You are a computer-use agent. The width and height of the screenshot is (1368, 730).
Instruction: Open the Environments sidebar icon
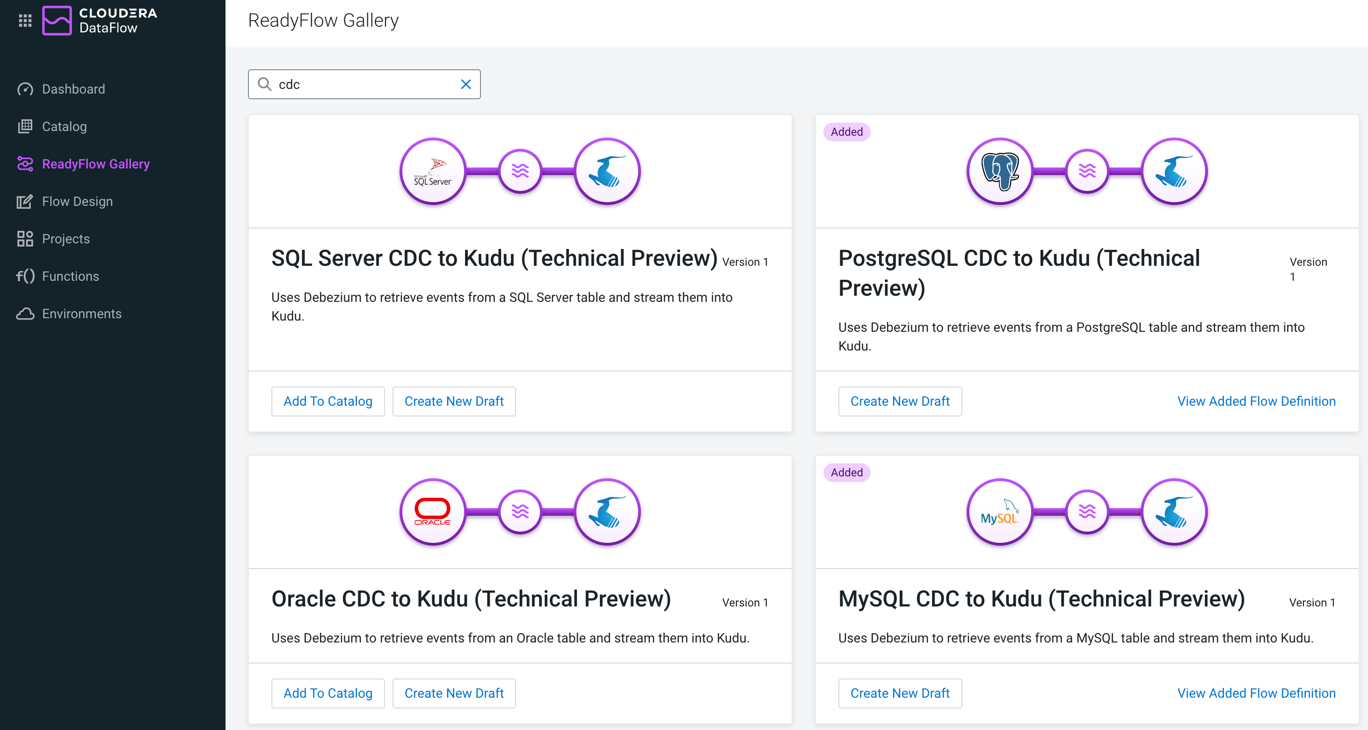(x=25, y=314)
